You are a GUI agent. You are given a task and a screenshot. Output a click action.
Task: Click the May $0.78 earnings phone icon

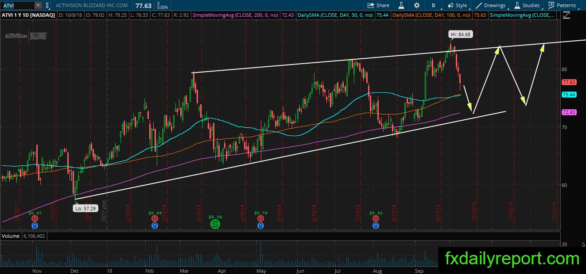pyautogui.click(x=261, y=218)
